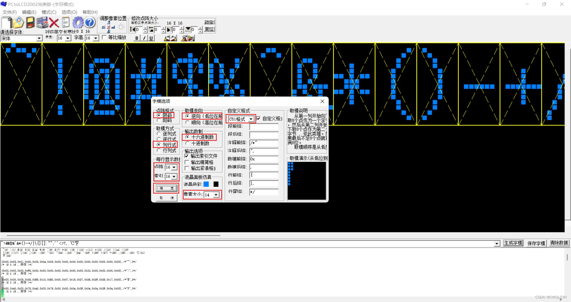This screenshot has height=302, width=571.
Task: Click the red X delete icon
Action: coord(54,23)
